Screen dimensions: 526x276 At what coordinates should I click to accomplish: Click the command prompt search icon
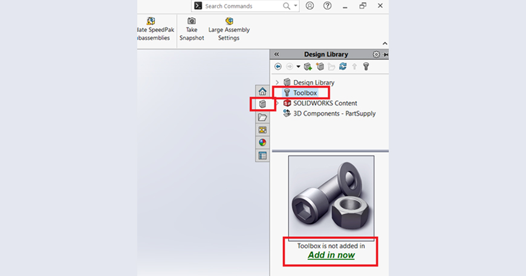pyautogui.click(x=198, y=5)
